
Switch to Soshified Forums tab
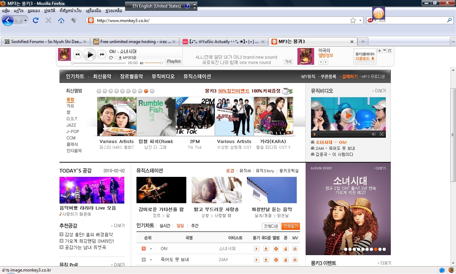point(46,42)
